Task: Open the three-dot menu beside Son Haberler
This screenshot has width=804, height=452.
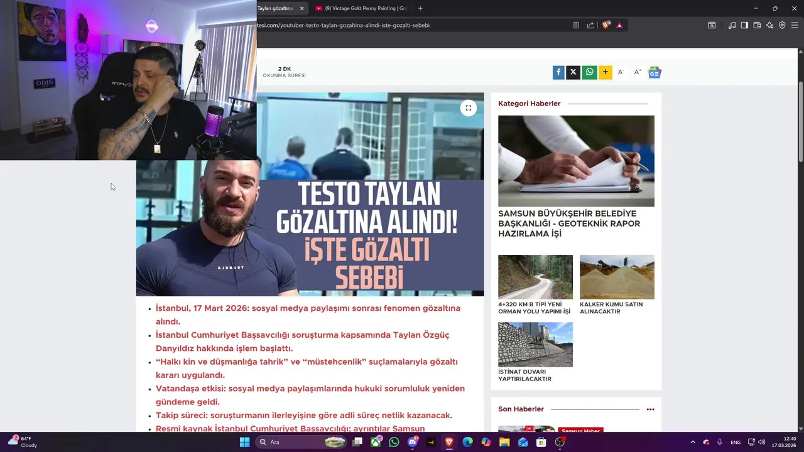Action: tap(650, 409)
